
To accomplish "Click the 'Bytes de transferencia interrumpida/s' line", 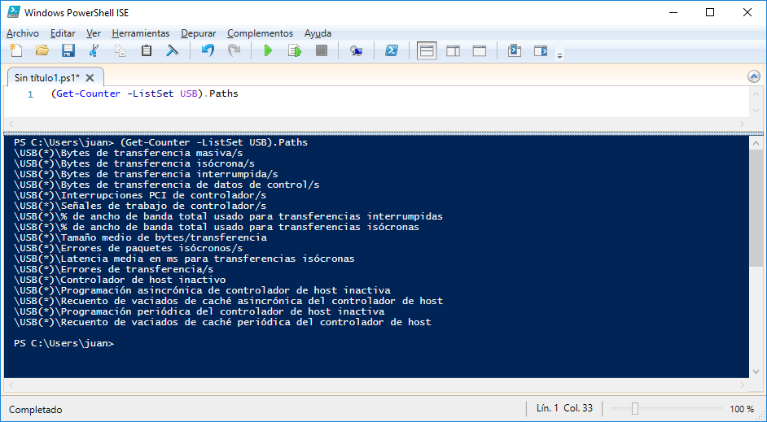I will click(146, 174).
